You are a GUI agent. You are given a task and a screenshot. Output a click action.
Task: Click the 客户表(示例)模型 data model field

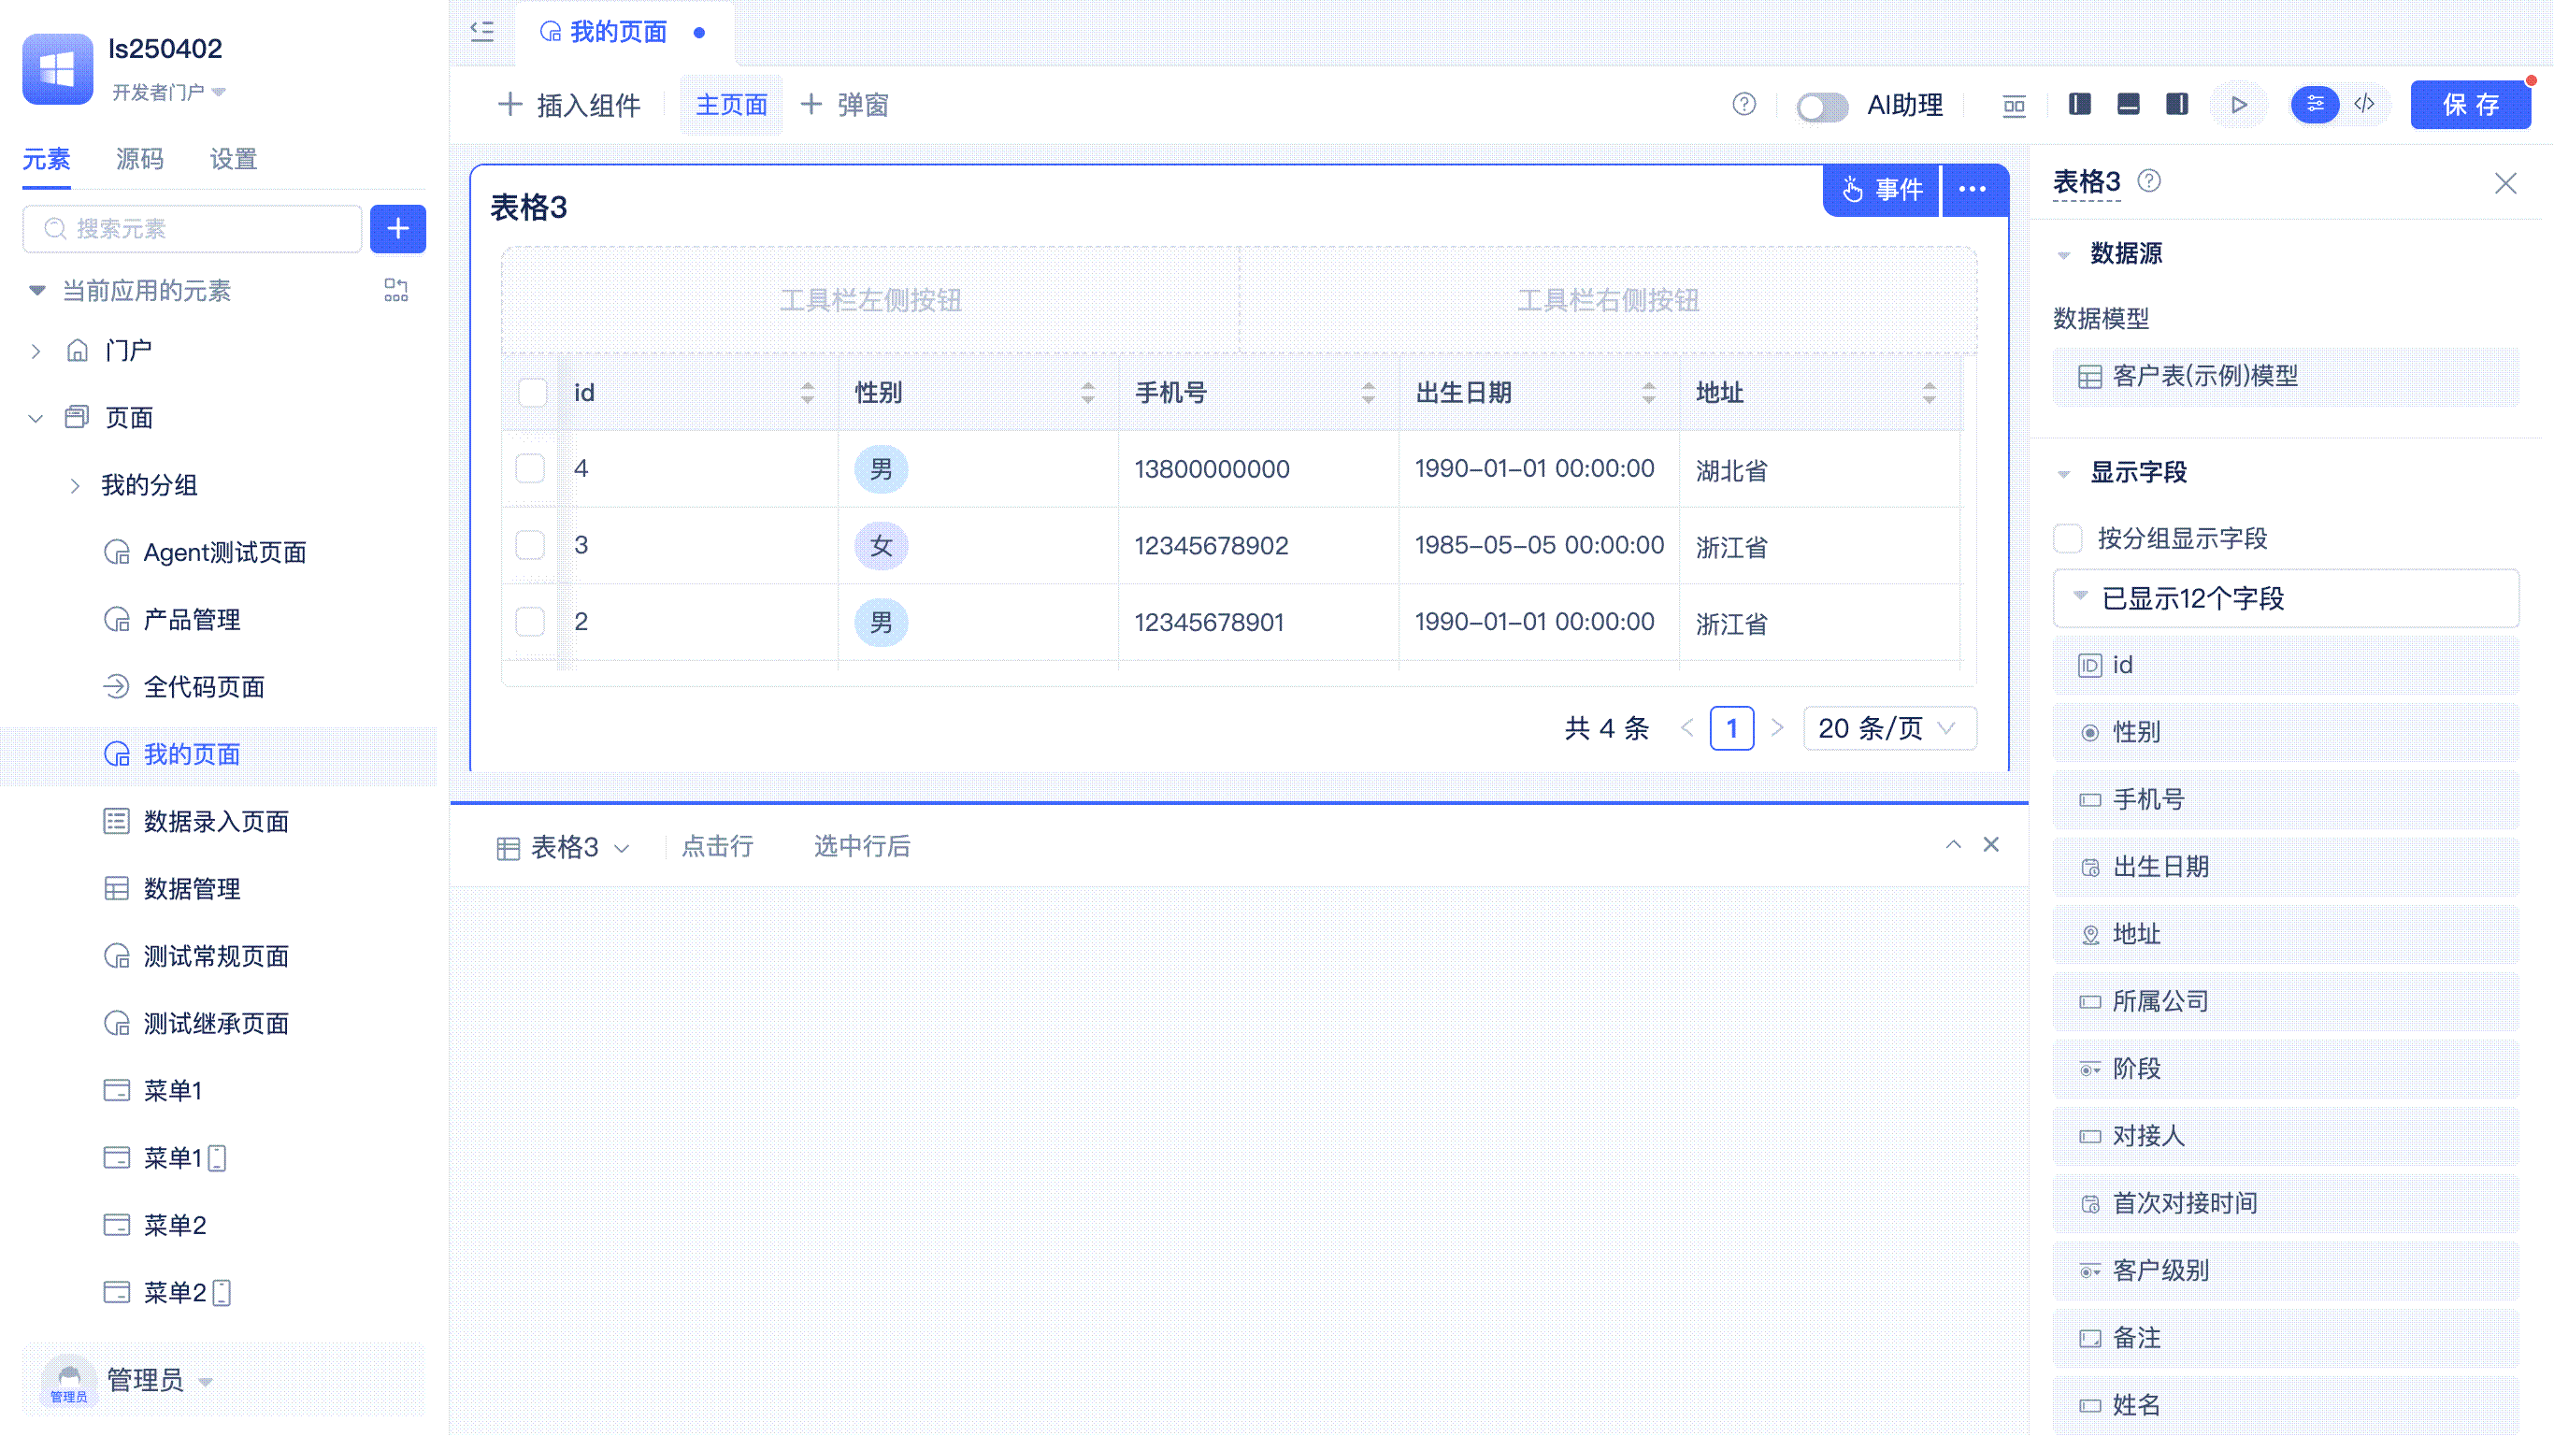click(x=2287, y=377)
